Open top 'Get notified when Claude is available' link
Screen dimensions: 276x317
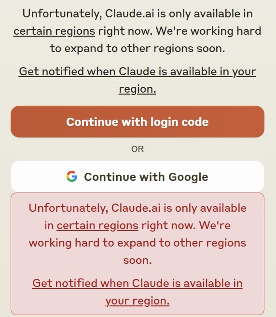138,80
